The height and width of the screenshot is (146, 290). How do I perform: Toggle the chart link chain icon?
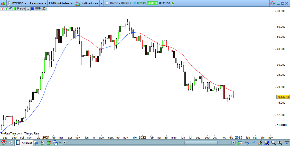click(x=9, y=3)
